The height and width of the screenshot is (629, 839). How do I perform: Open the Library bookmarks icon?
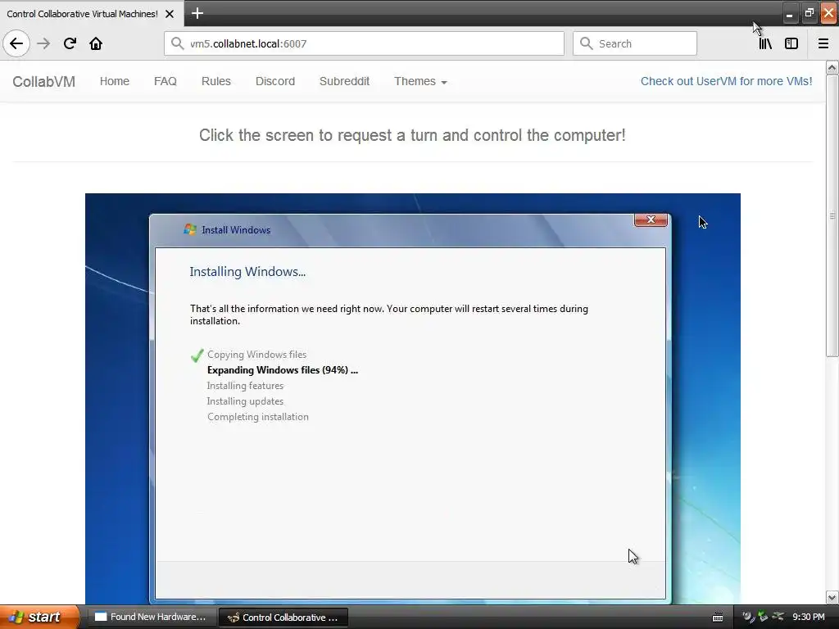(765, 43)
